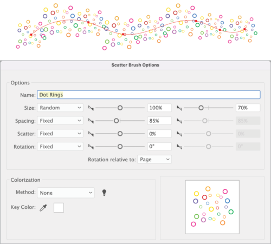
Task: Click the Spacing minimum slider arrow icon
Action: coord(91,121)
